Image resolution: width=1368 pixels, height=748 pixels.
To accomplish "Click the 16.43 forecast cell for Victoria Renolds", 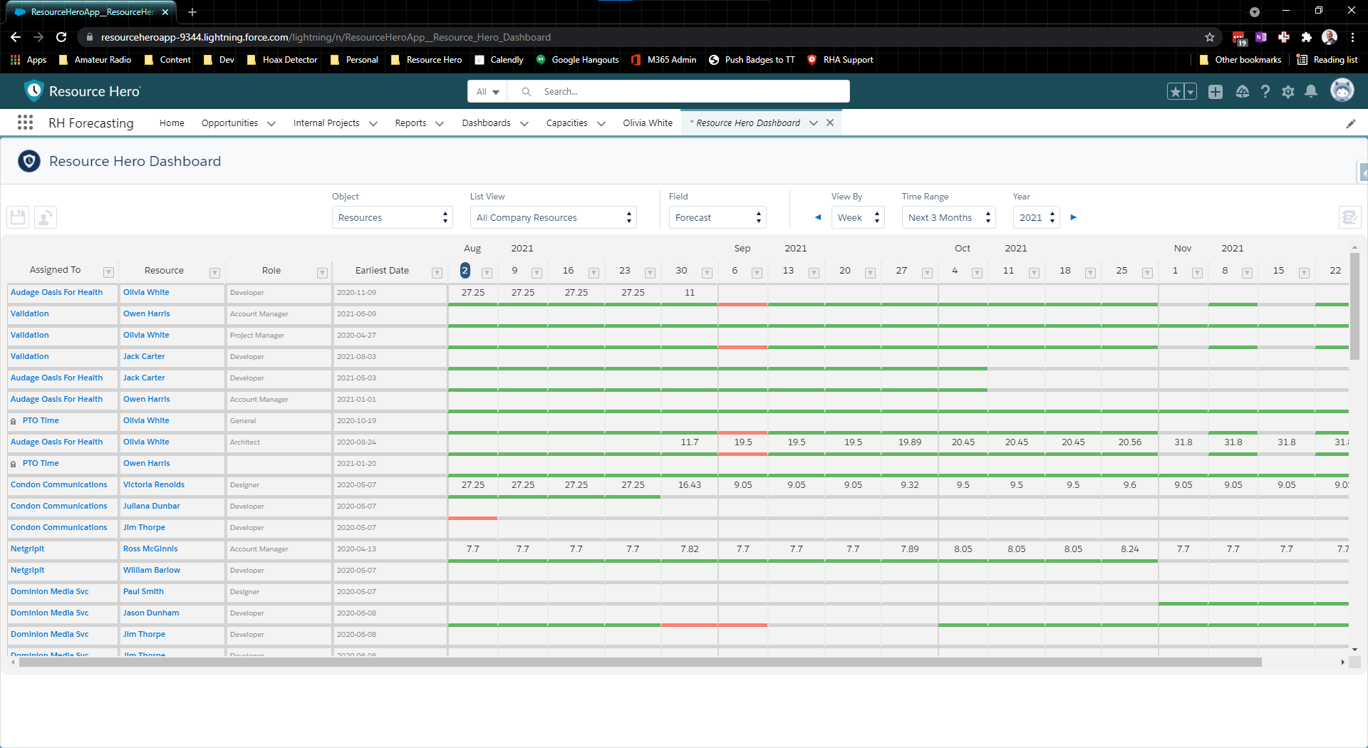I will pos(689,485).
